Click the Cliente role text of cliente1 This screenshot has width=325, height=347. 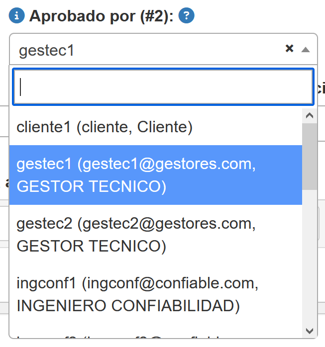[165, 127]
